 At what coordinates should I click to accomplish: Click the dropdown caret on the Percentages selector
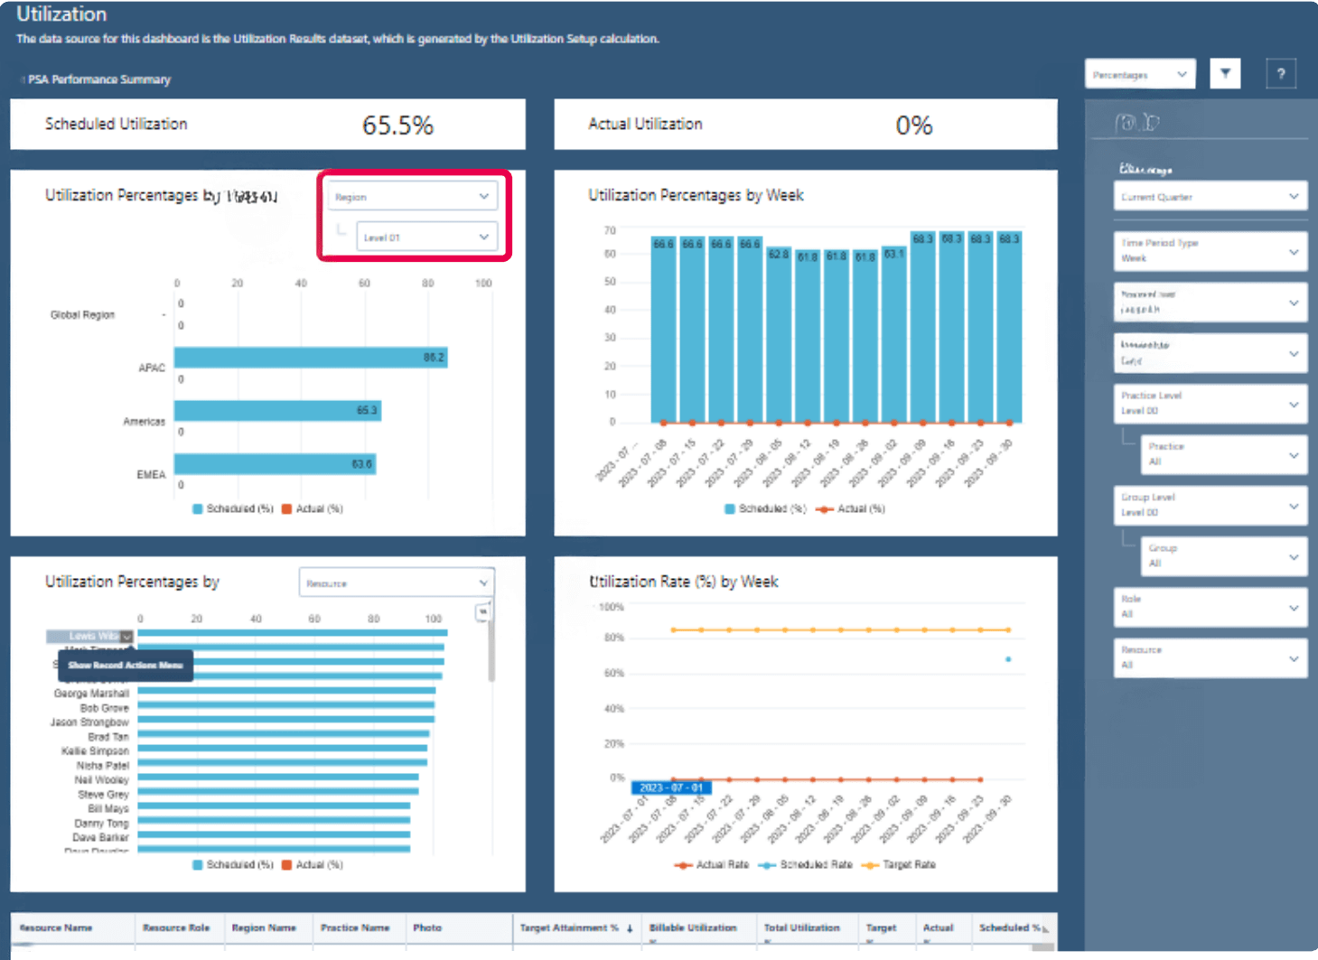click(x=1181, y=73)
